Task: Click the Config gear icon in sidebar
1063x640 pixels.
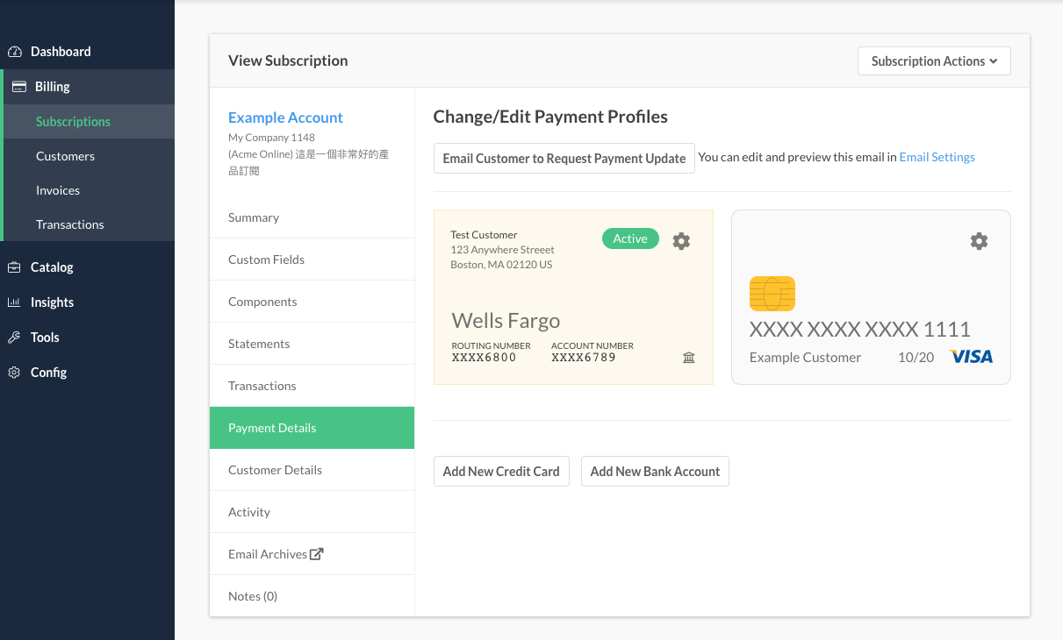Action: point(15,373)
